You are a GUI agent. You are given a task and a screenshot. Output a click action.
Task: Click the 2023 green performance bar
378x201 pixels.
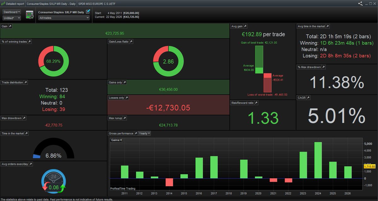pos(303,165)
